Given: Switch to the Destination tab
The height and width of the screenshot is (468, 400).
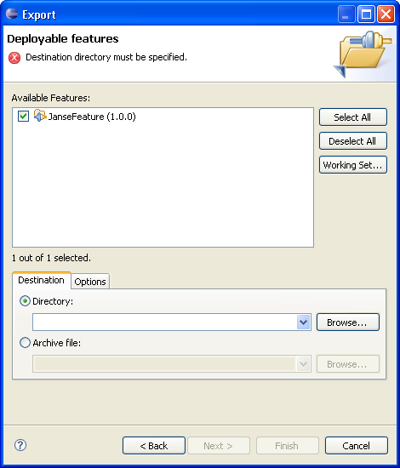Looking at the screenshot, I should [x=41, y=280].
